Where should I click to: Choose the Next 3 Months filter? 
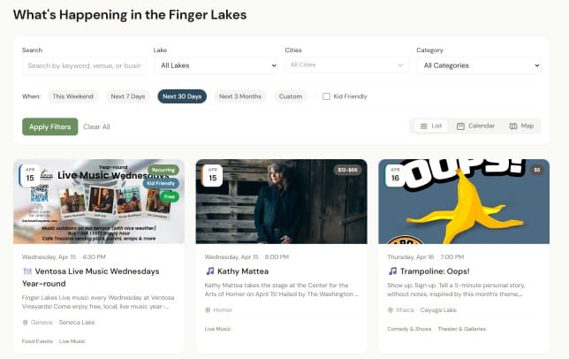tap(240, 96)
